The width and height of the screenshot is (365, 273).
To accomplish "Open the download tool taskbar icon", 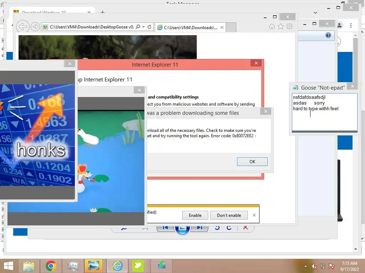I will click(x=161, y=266).
